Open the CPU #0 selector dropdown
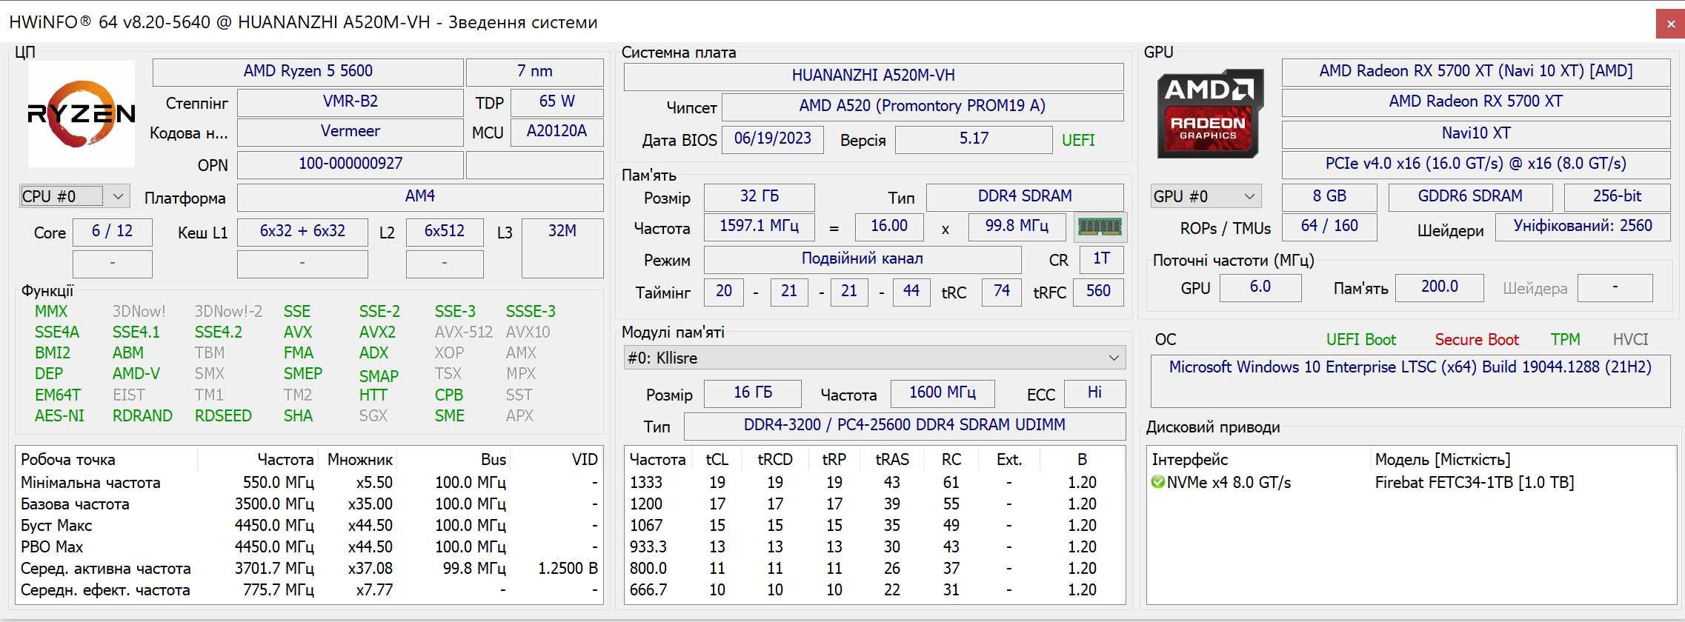Image resolution: width=1685 pixels, height=622 pixels. pos(75,196)
